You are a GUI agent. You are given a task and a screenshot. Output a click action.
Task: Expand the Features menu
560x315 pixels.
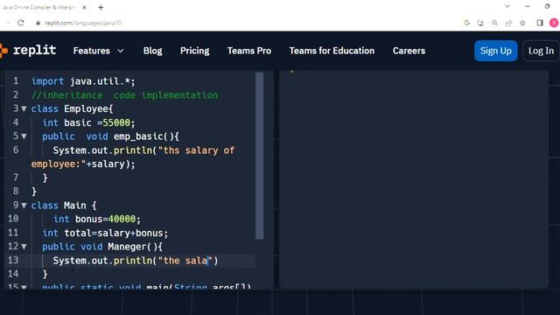(x=98, y=51)
